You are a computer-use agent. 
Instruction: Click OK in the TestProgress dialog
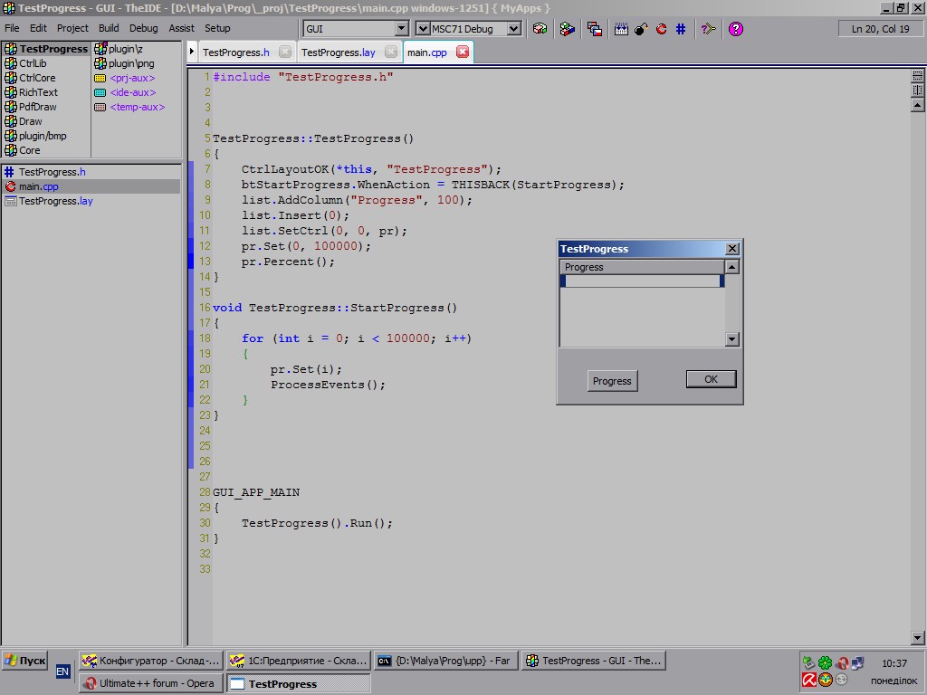[711, 379]
